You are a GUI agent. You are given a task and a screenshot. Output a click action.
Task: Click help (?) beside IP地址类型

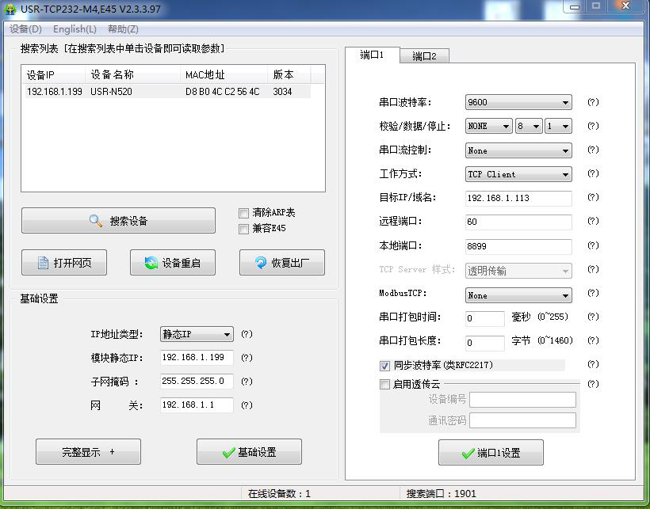click(x=247, y=334)
